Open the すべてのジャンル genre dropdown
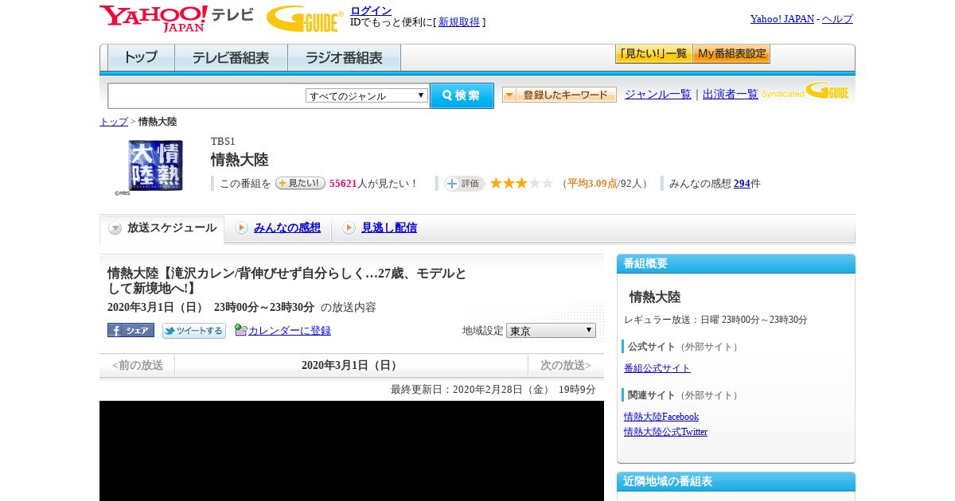This screenshot has width=955, height=501. 367,95
